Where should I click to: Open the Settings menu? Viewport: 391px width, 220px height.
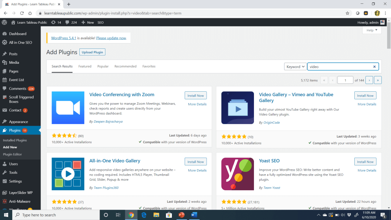tap(15, 181)
